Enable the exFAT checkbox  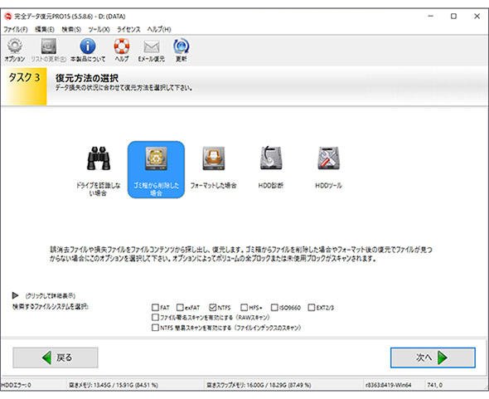pyautogui.click(x=180, y=308)
